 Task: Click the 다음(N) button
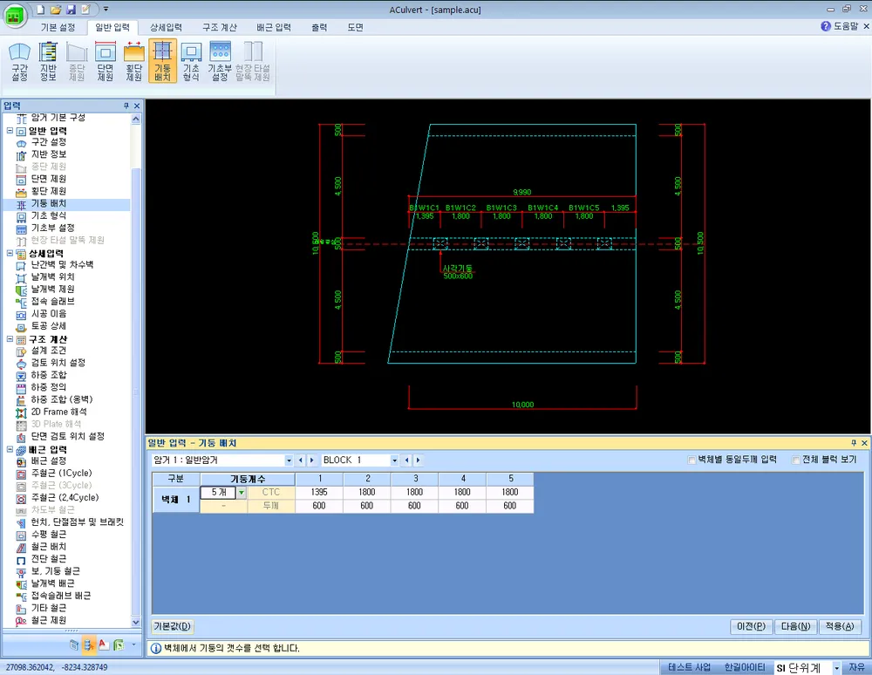pos(795,627)
